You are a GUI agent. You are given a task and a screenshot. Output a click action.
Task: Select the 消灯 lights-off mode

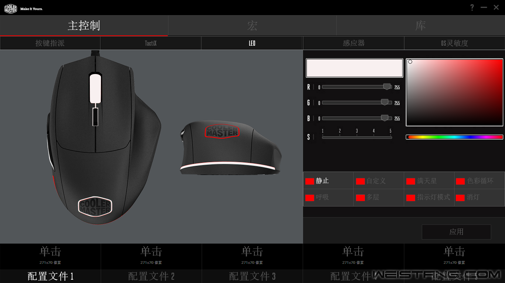pos(479,197)
